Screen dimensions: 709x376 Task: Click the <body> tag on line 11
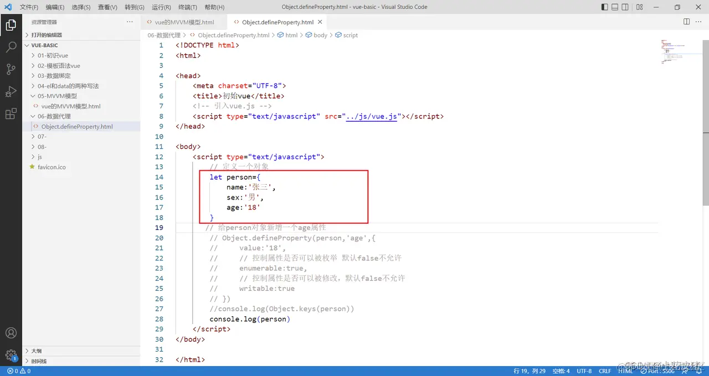[x=188, y=147]
